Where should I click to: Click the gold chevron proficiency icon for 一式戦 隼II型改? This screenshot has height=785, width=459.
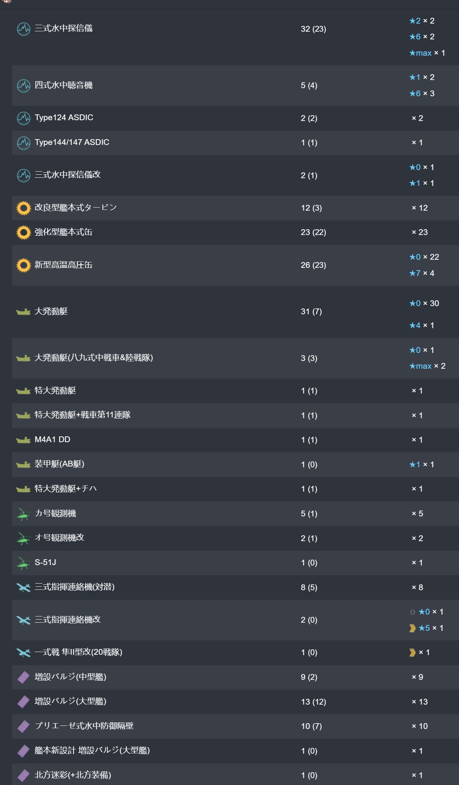click(x=412, y=652)
